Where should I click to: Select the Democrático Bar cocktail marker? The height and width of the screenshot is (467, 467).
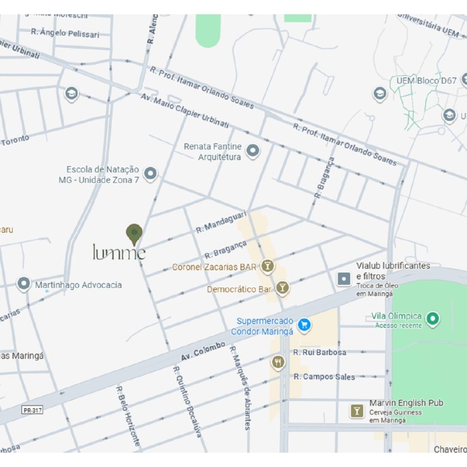tap(283, 289)
